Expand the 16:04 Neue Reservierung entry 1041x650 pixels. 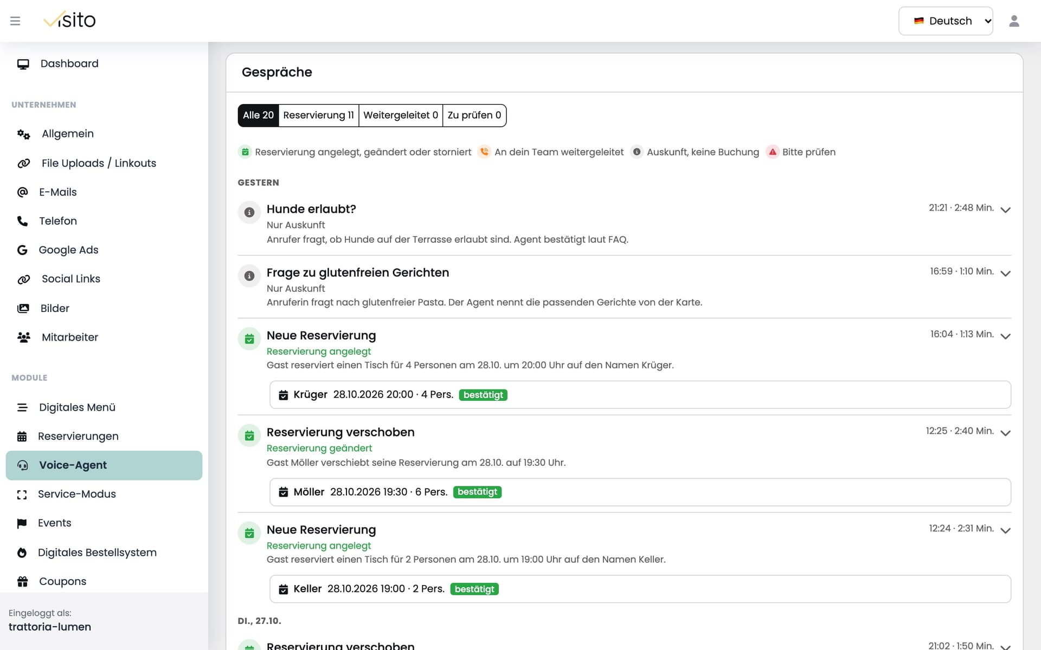(x=1005, y=336)
